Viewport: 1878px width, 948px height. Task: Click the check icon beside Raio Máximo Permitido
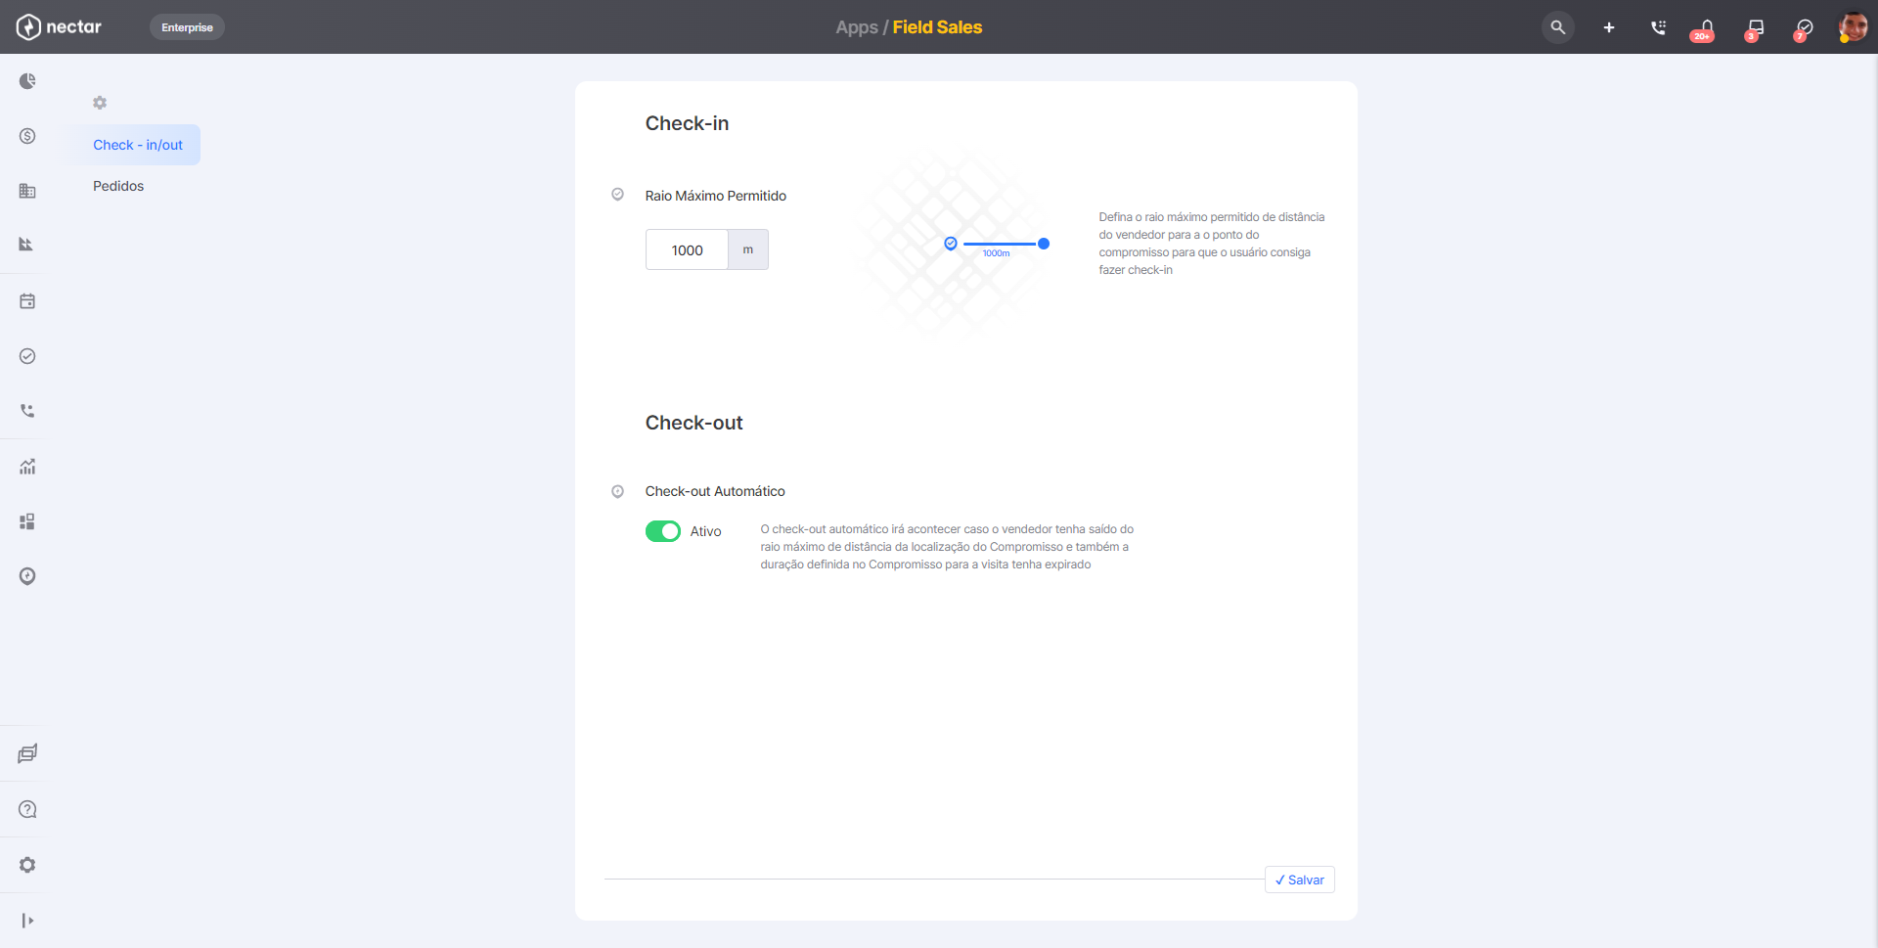(x=617, y=195)
